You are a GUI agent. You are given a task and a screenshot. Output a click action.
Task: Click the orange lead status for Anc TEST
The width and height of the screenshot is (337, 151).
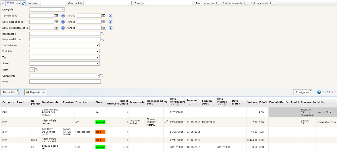(x=100, y=132)
